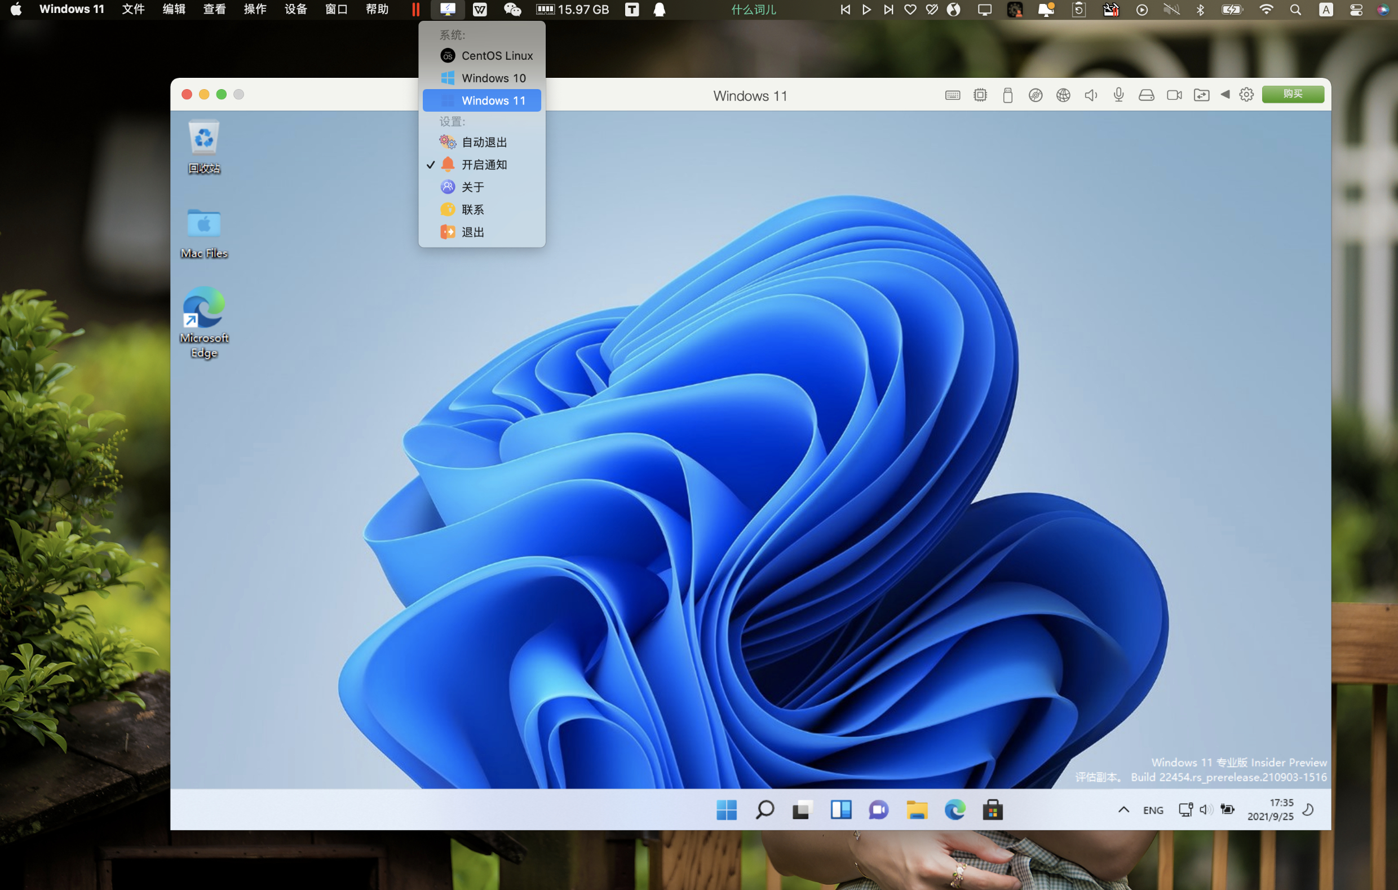Click the microphone icon in VM toolbar

1118,95
